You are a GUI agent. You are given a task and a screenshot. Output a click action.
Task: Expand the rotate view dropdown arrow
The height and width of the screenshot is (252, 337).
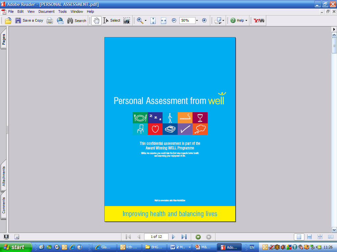223,21
